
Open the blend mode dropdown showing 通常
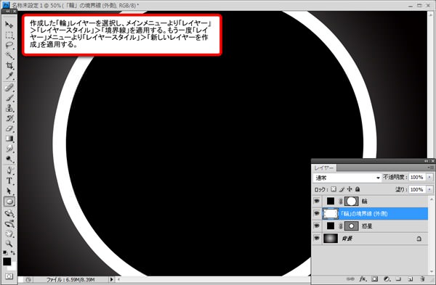tap(347, 178)
